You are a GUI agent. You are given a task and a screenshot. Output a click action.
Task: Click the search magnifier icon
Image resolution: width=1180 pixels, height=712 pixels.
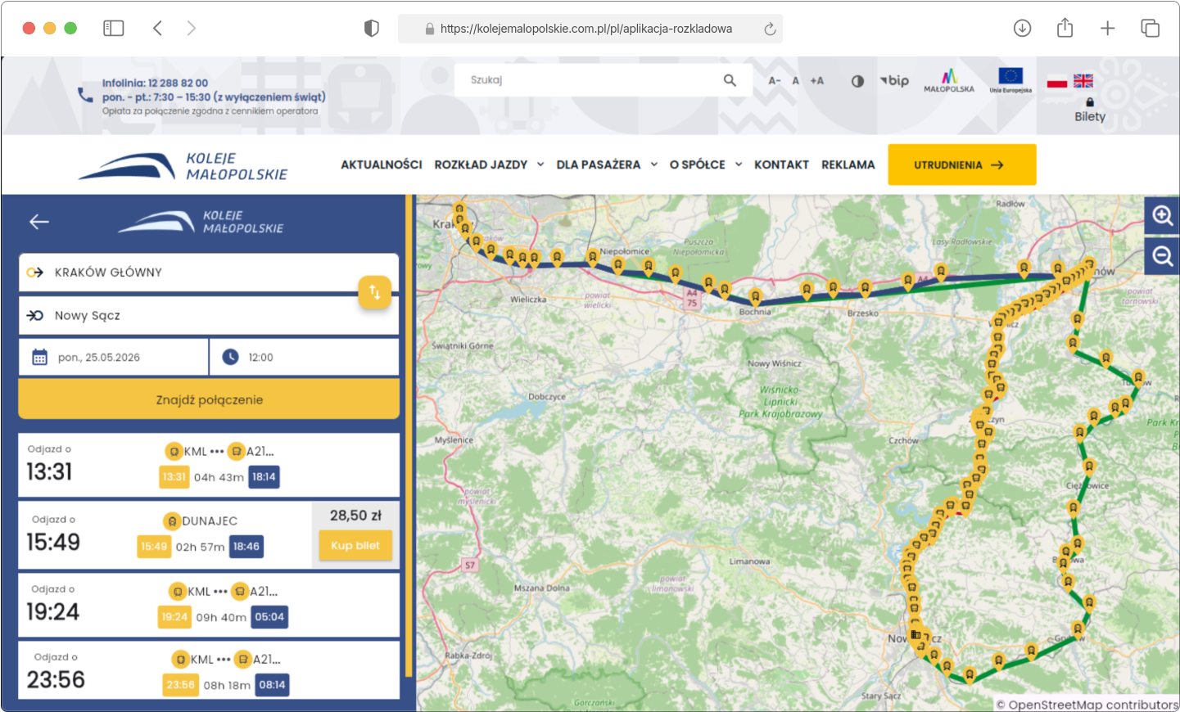click(730, 80)
